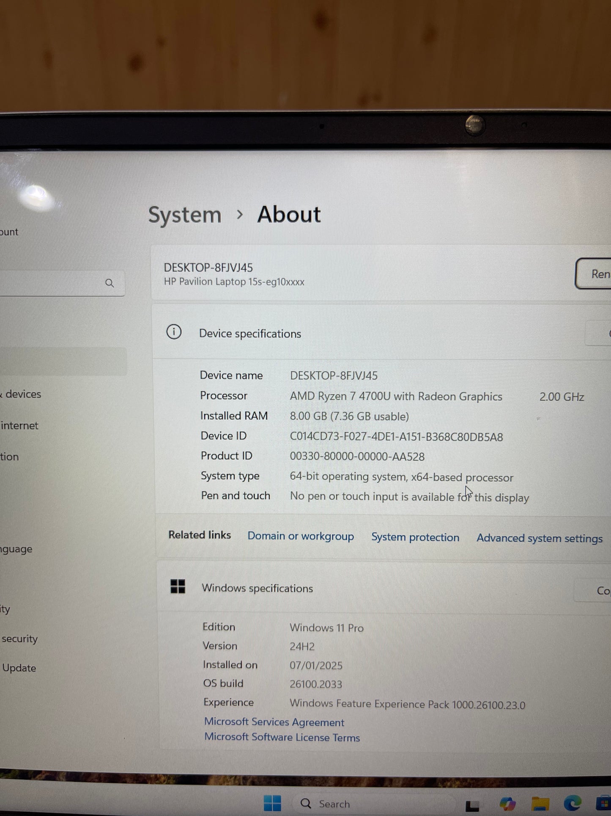Click the 8.00 GB installed RAM value
The image size is (611, 816).
click(349, 416)
